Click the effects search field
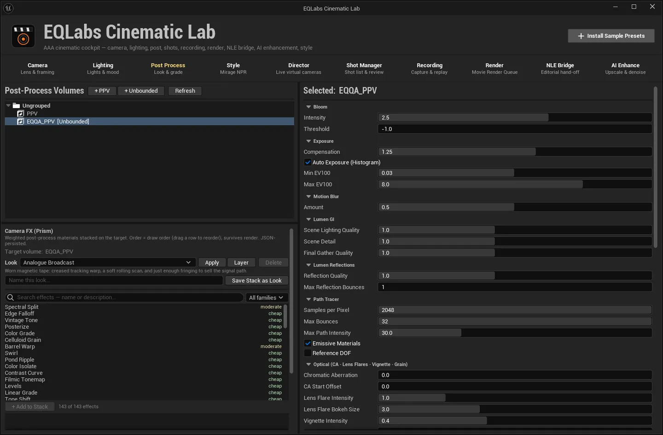The height and width of the screenshot is (435, 663). tap(124, 298)
